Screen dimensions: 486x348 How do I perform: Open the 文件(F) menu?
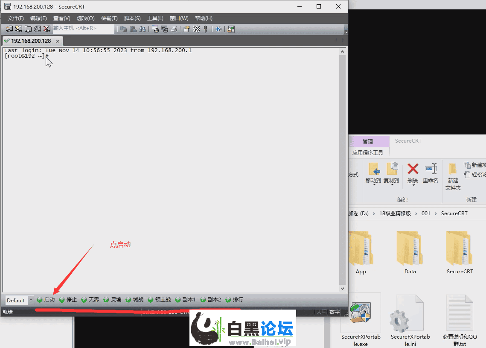coord(15,18)
